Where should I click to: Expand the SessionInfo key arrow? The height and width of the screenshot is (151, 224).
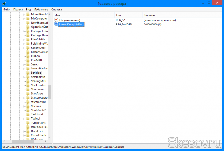(24, 77)
